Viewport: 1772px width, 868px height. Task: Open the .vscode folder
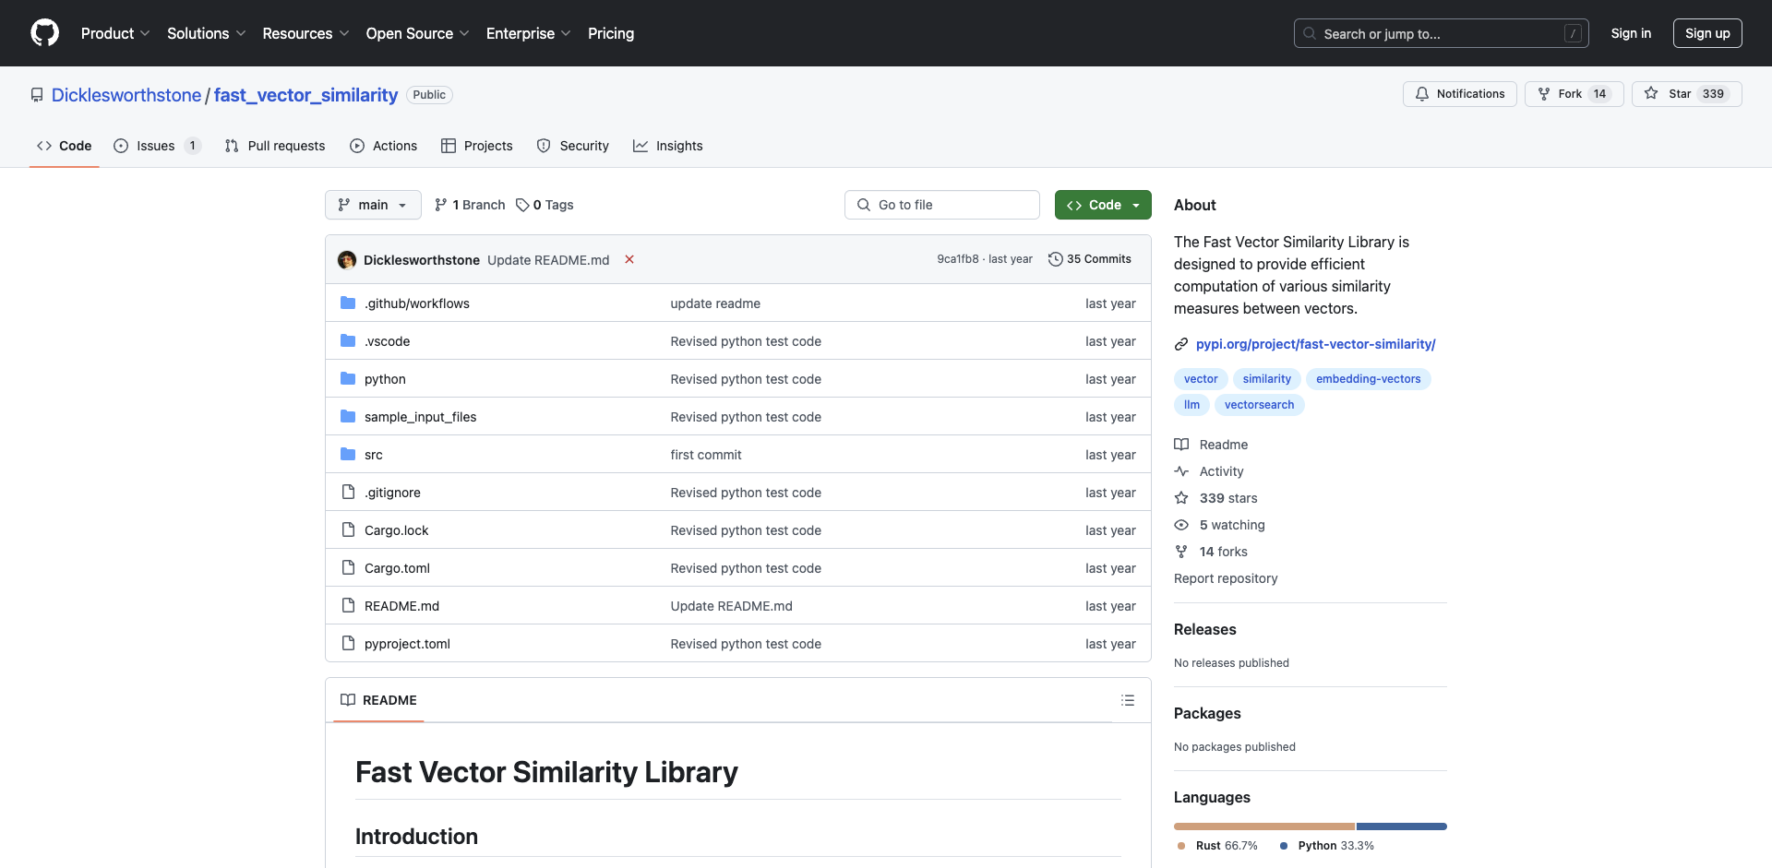click(x=387, y=341)
